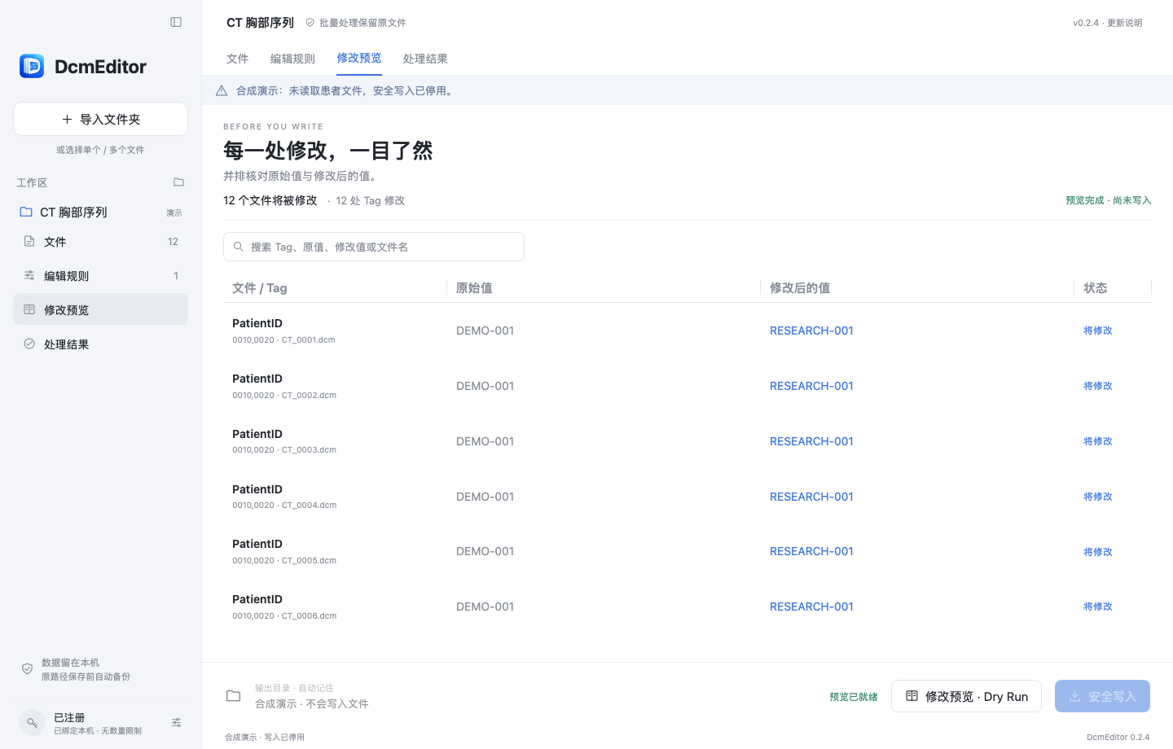Click 合成演示 · 写入已停用 footer text
This screenshot has width=1173, height=749.
coord(265,737)
